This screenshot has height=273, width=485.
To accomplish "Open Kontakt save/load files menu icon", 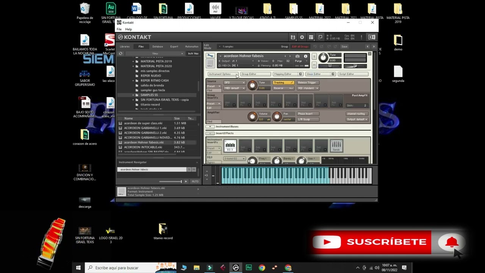I will [x=293, y=37].
